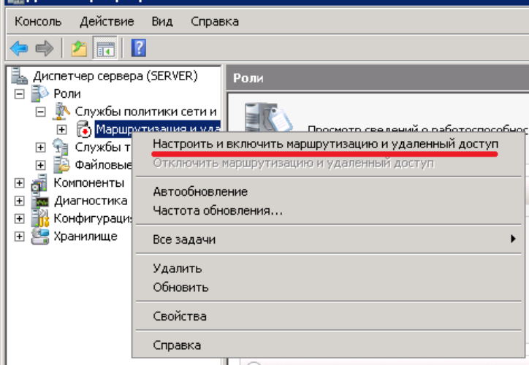Expand the Маршрутизация и удаленный доступ node
The width and height of the screenshot is (529, 365).
point(62,130)
